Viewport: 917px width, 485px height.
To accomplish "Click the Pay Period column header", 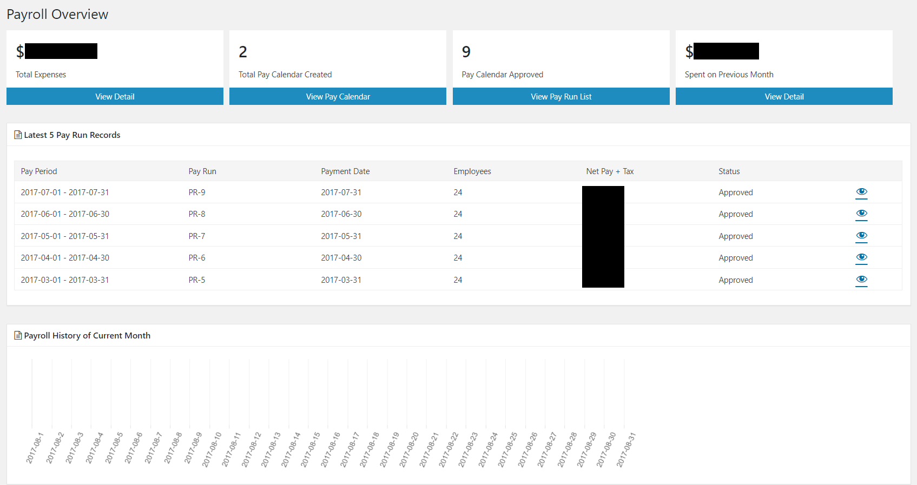I will coord(39,171).
